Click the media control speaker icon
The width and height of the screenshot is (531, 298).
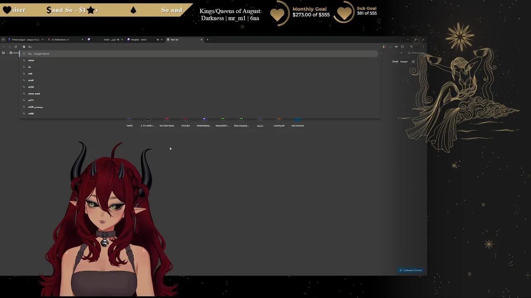click(396, 47)
